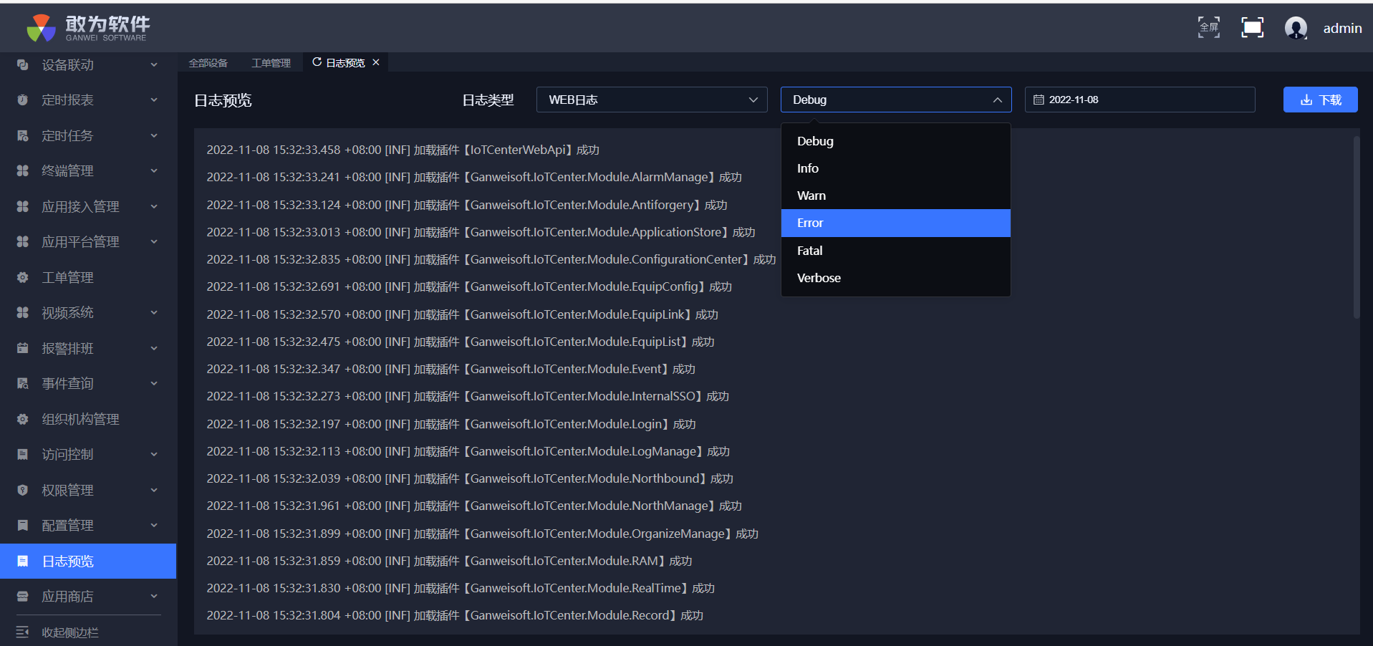Close the 日志预览 tab
Image resolution: width=1373 pixels, height=646 pixels.
(x=376, y=62)
